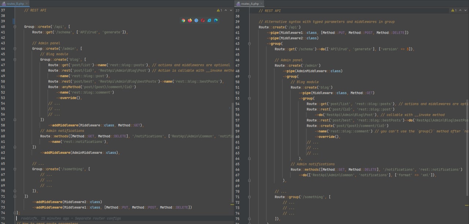Open page in Safari browser icon
The height and width of the screenshot is (224, 469).
(196, 20)
